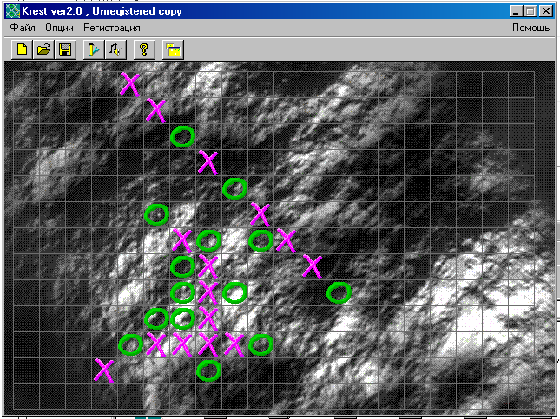Click the yellow window icon in toolbar
This screenshot has width=560, height=419.
click(173, 49)
